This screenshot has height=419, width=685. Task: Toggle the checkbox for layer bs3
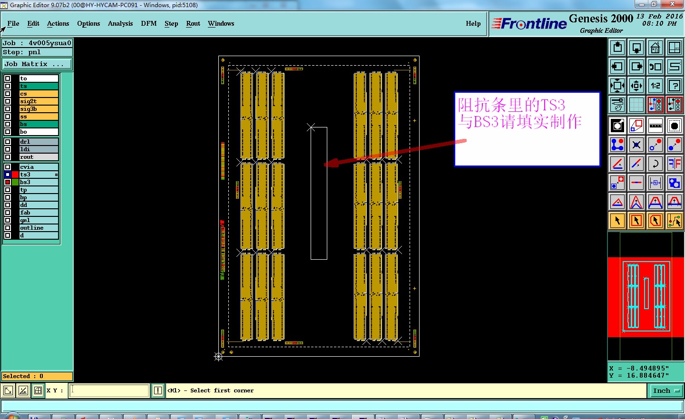click(x=8, y=182)
